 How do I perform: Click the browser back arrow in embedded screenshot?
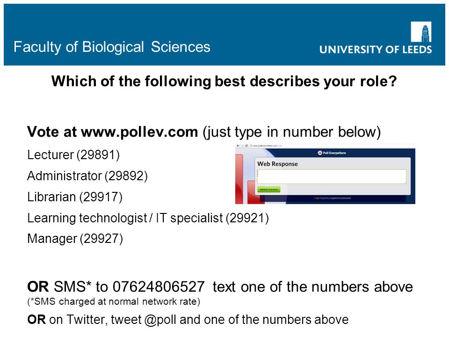point(238,146)
